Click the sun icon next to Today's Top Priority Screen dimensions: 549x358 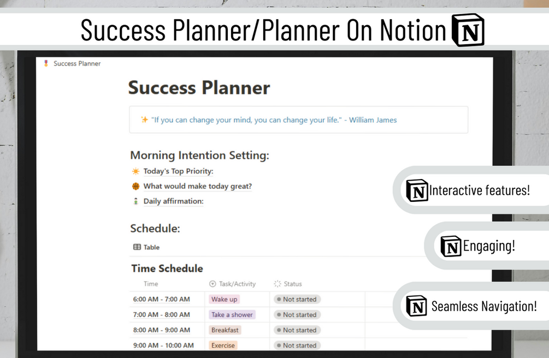tap(135, 171)
